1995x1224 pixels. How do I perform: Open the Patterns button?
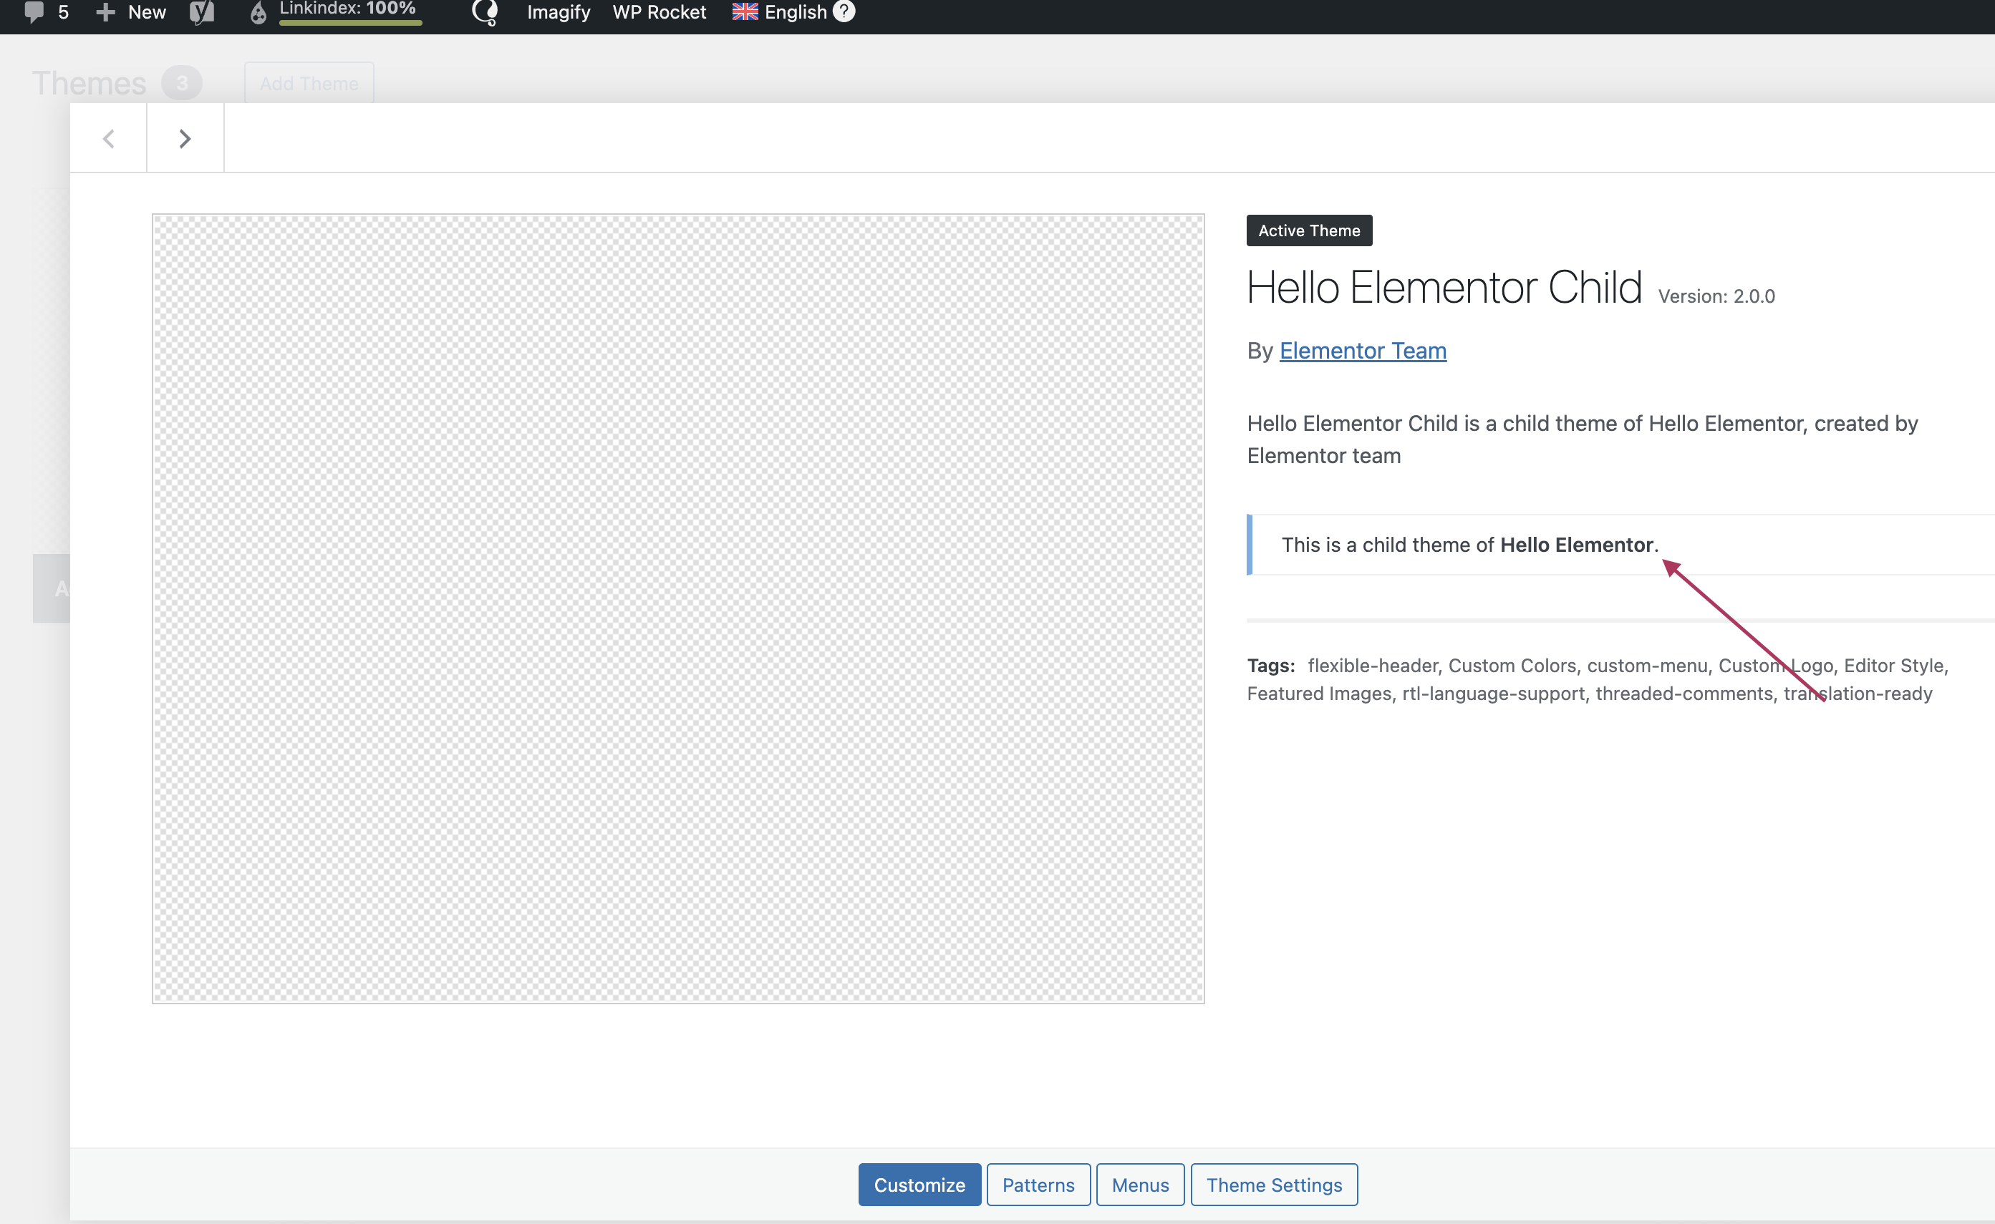[x=1038, y=1185]
